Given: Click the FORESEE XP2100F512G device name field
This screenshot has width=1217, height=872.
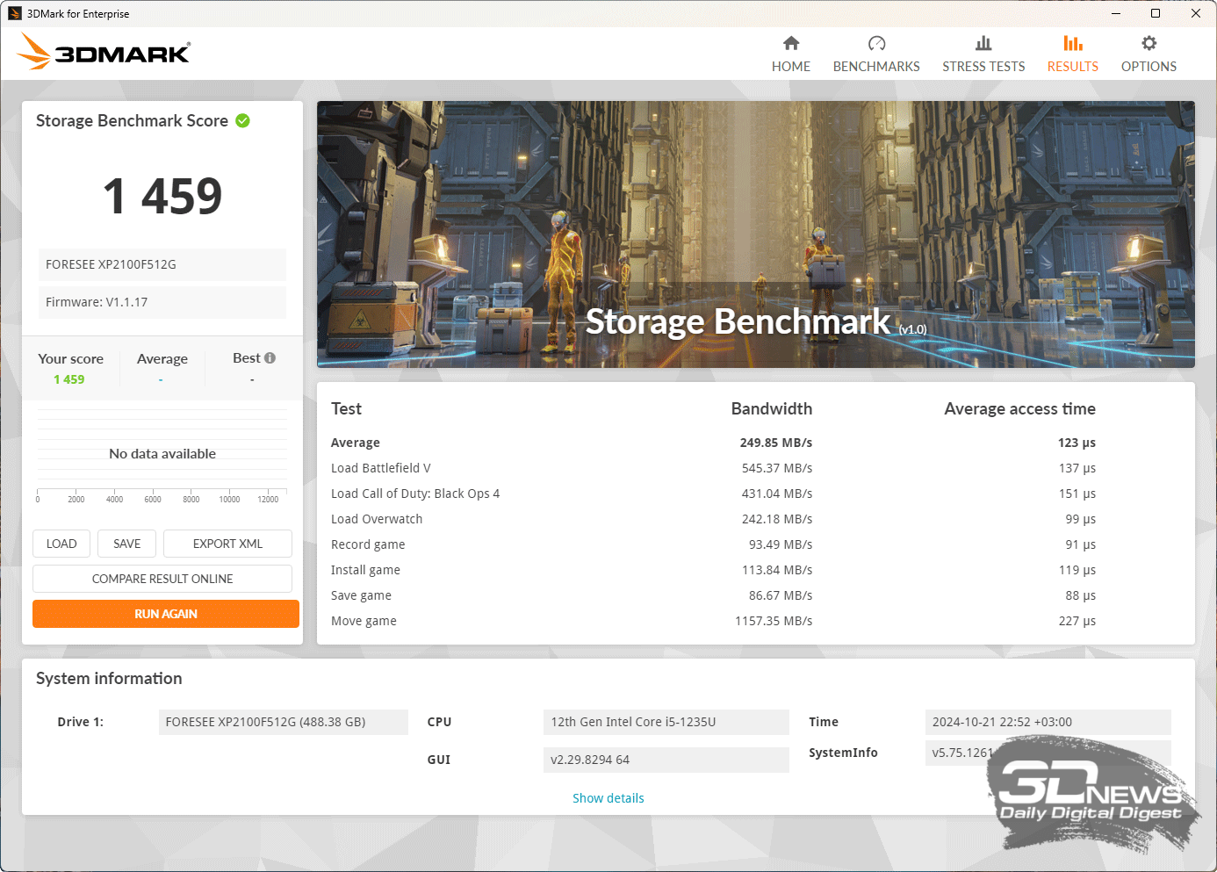Looking at the screenshot, I should (162, 264).
